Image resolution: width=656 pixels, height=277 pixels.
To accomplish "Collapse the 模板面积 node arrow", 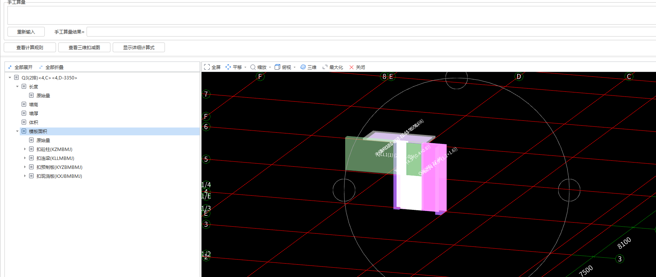I will pyautogui.click(x=17, y=131).
